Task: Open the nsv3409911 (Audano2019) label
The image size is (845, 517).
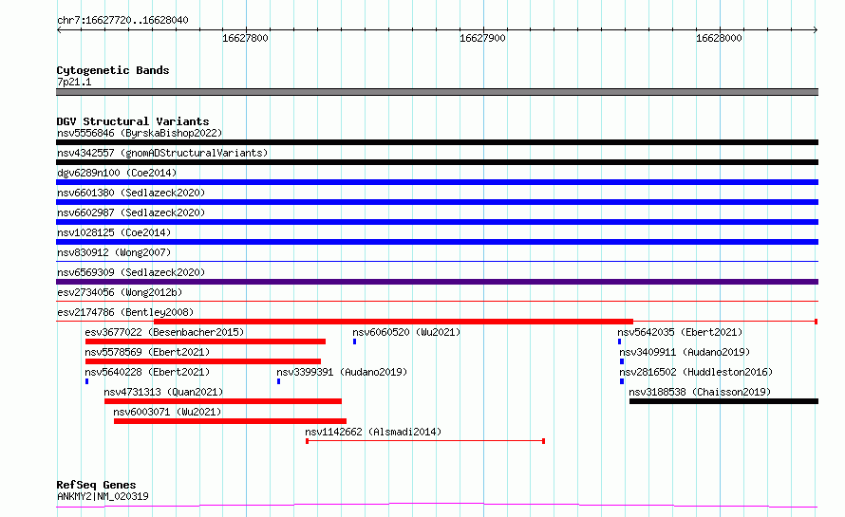Action: 685,352
